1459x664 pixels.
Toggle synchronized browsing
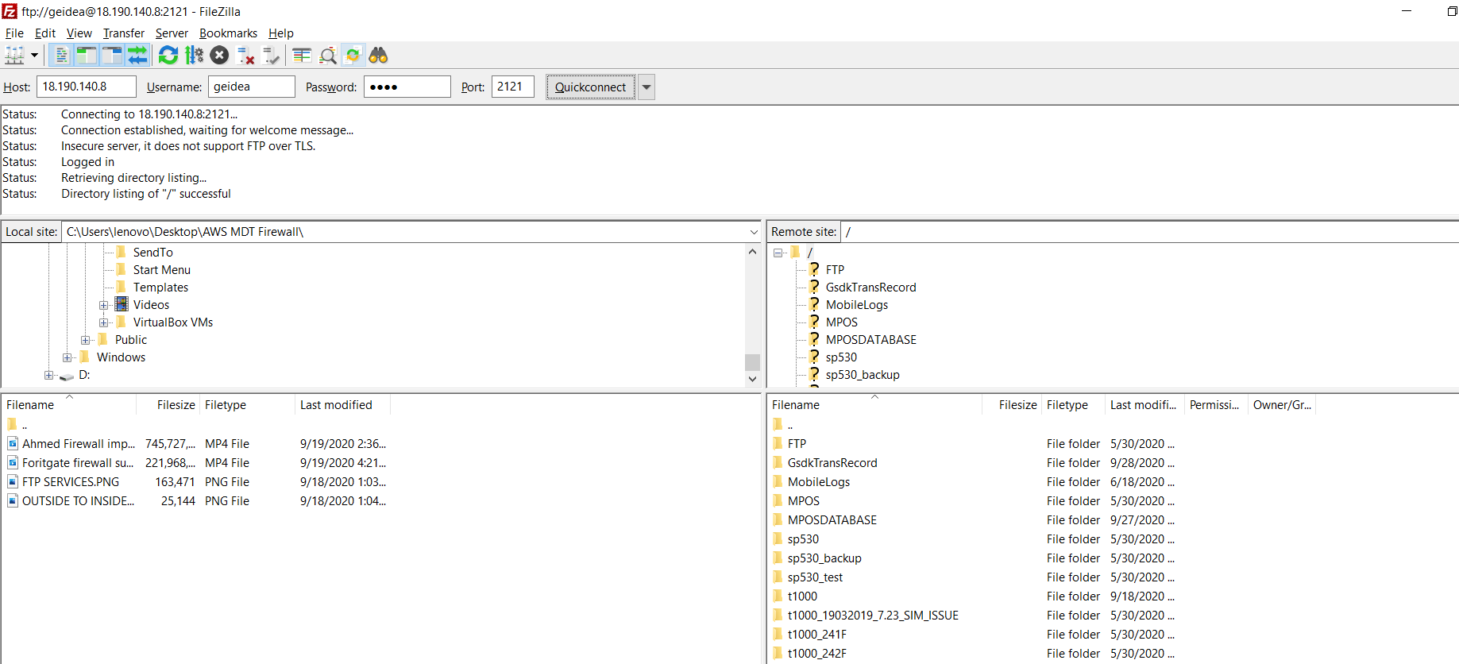(353, 56)
